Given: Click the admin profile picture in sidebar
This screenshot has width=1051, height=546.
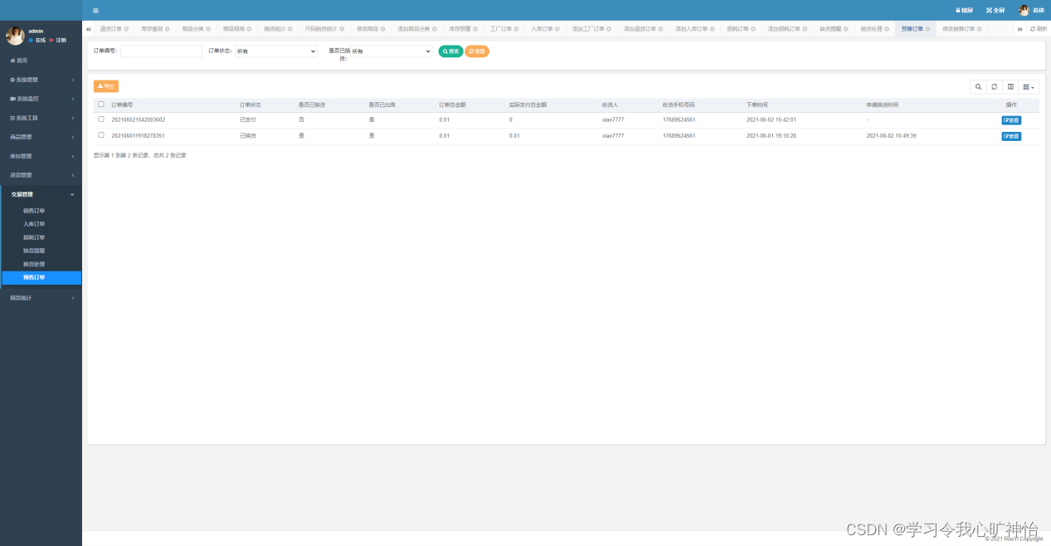Looking at the screenshot, I should (15, 36).
